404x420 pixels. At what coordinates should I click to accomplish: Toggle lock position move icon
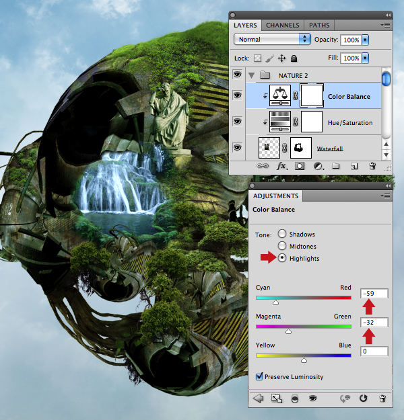click(x=281, y=58)
